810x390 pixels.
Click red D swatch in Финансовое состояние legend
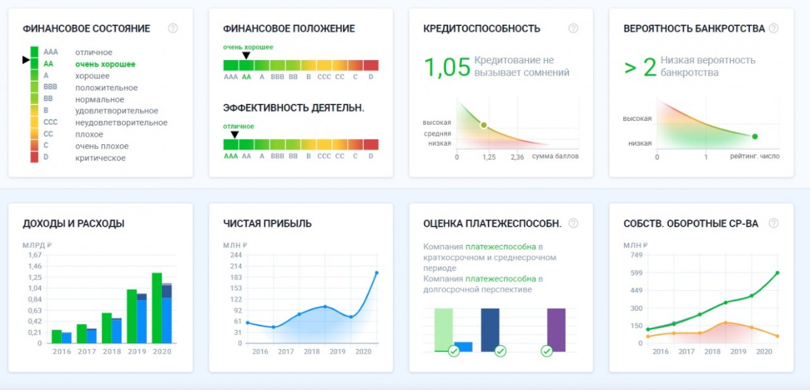click(35, 158)
